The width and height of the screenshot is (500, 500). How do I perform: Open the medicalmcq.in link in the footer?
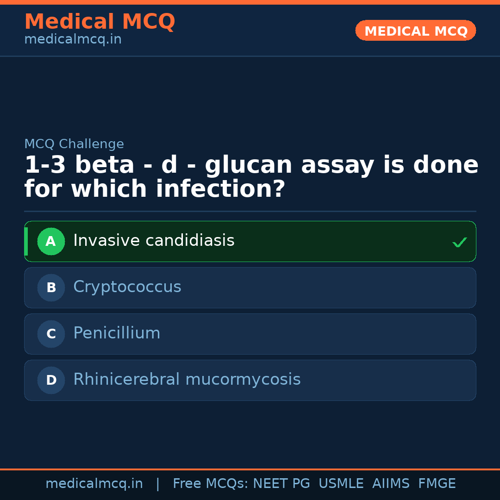[x=94, y=484]
